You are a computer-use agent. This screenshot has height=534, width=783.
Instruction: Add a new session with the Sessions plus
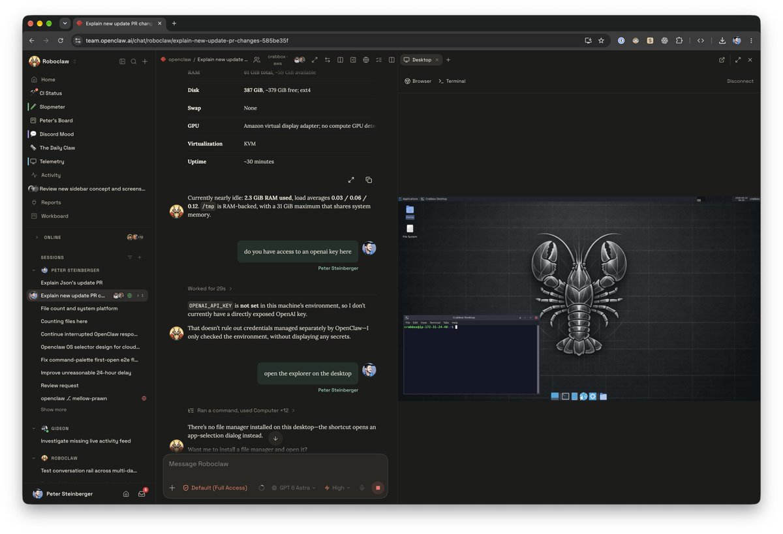pyautogui.click(x=139, y=257)
